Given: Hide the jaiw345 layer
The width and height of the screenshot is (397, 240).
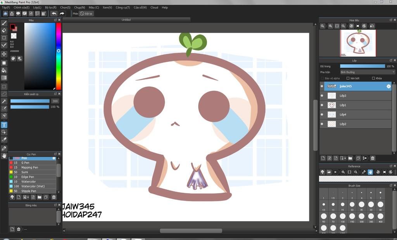Looking at the screenshot, I should (x=322, y=86).
